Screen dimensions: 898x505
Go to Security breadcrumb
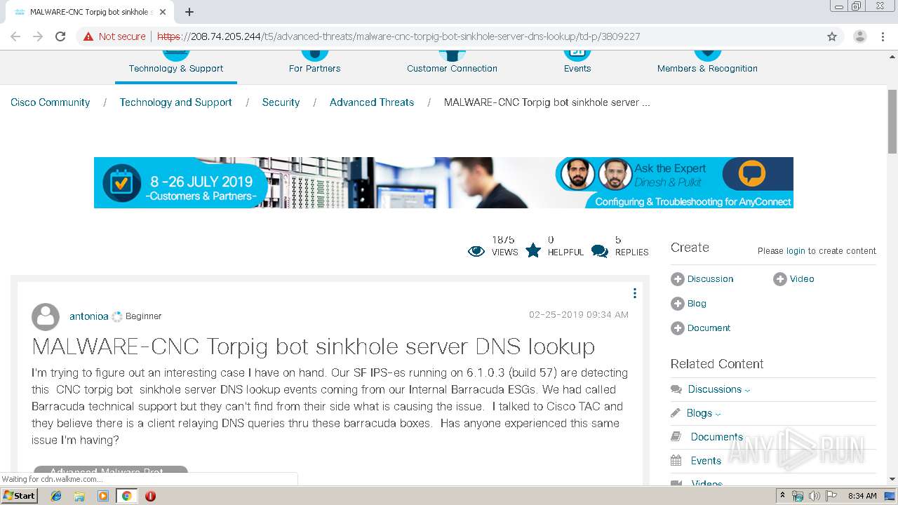point(281,102)
